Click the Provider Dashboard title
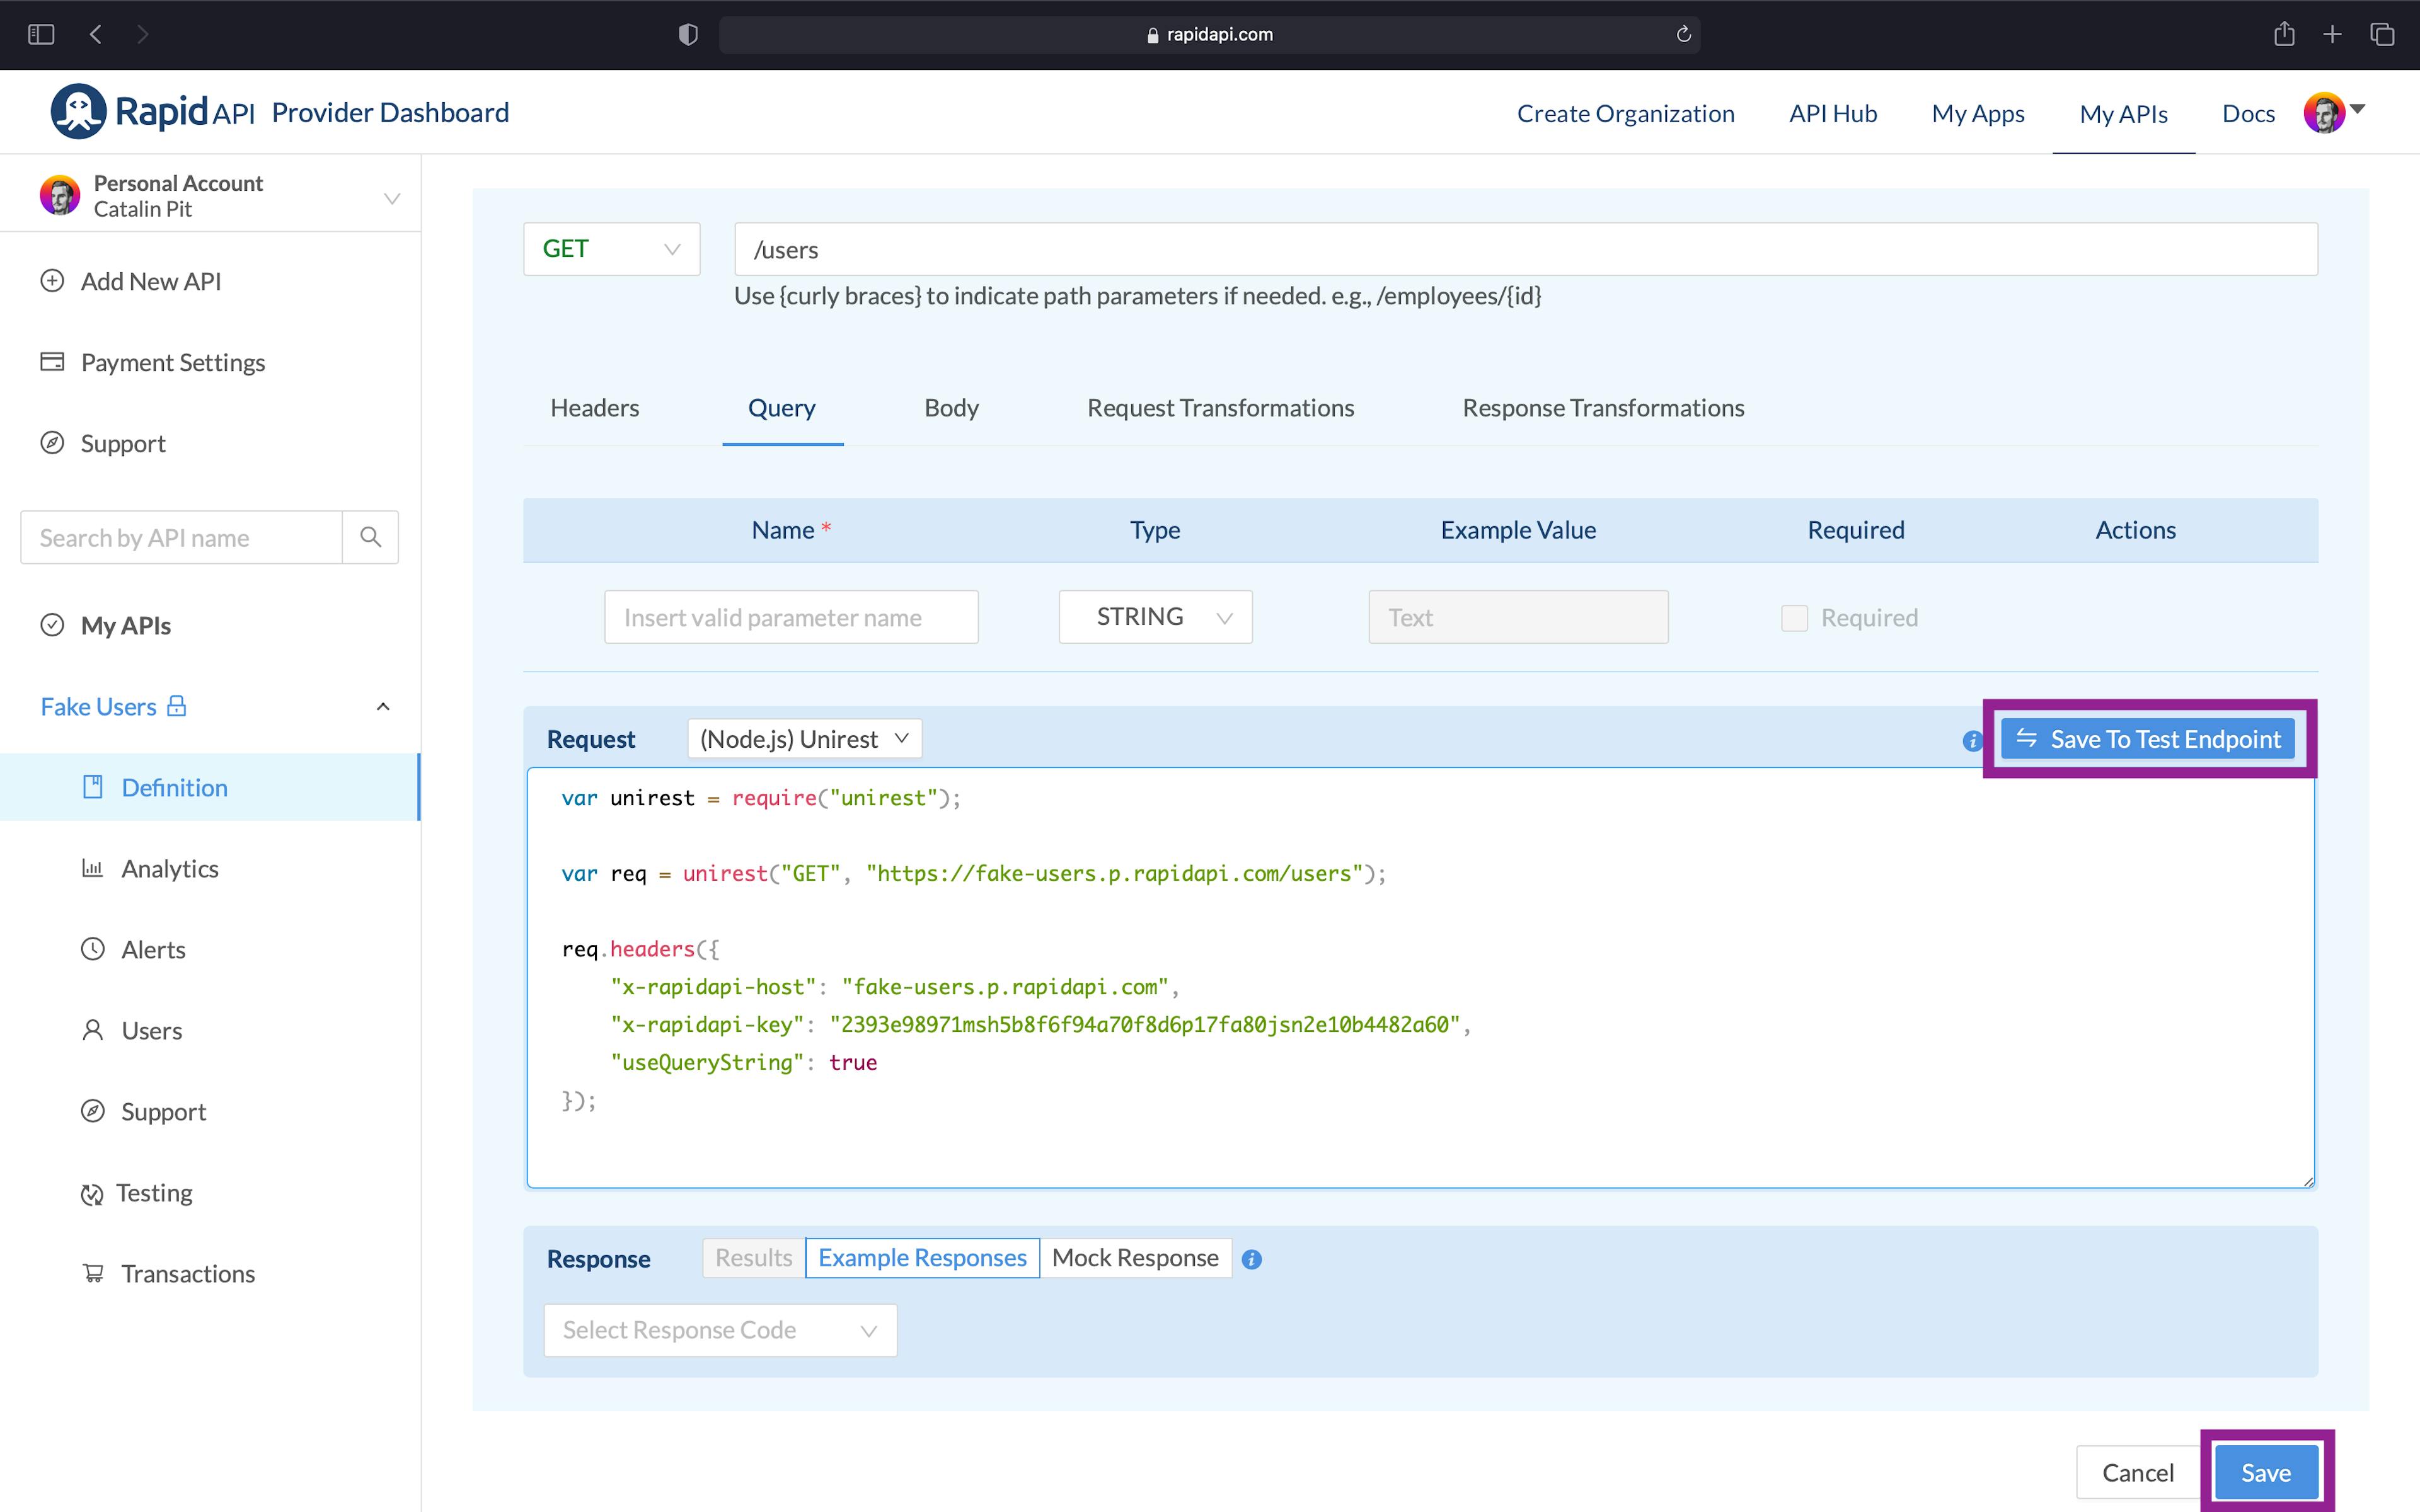The image size is (2420, 1512). pyautogui.click(x=390, y=112)
